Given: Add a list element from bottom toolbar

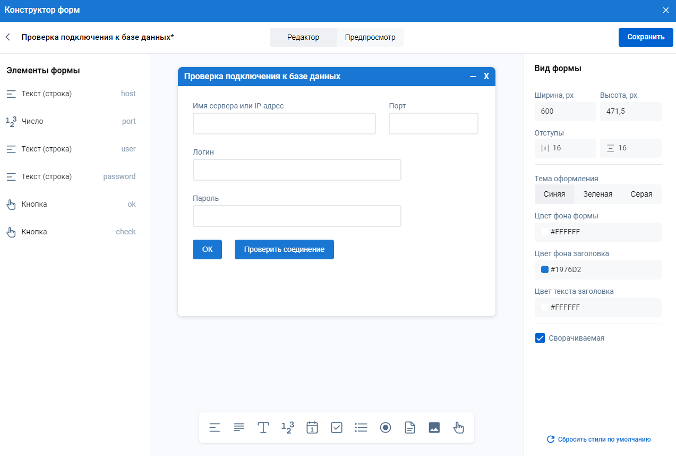Looking at the screenshot, I should point(361,428).
